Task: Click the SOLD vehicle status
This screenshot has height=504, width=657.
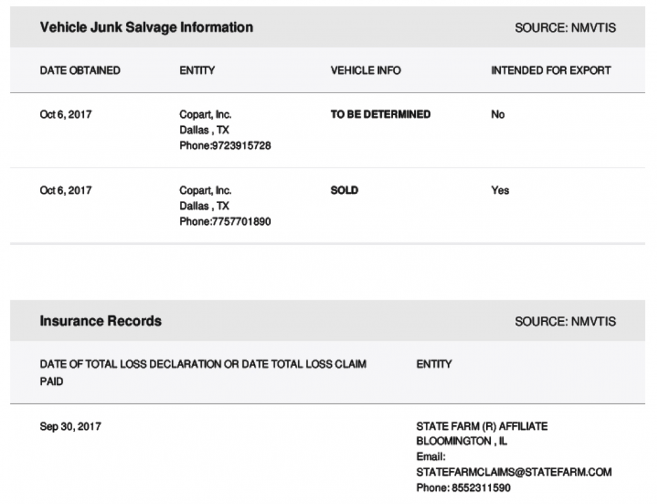Action: click(344, 190)
